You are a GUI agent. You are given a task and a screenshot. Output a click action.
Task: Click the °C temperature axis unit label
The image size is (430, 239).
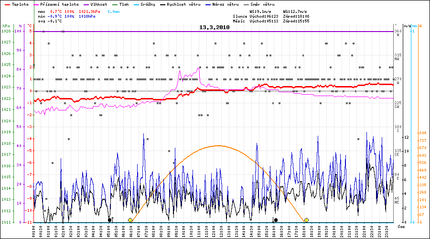(x=30, y=26)
